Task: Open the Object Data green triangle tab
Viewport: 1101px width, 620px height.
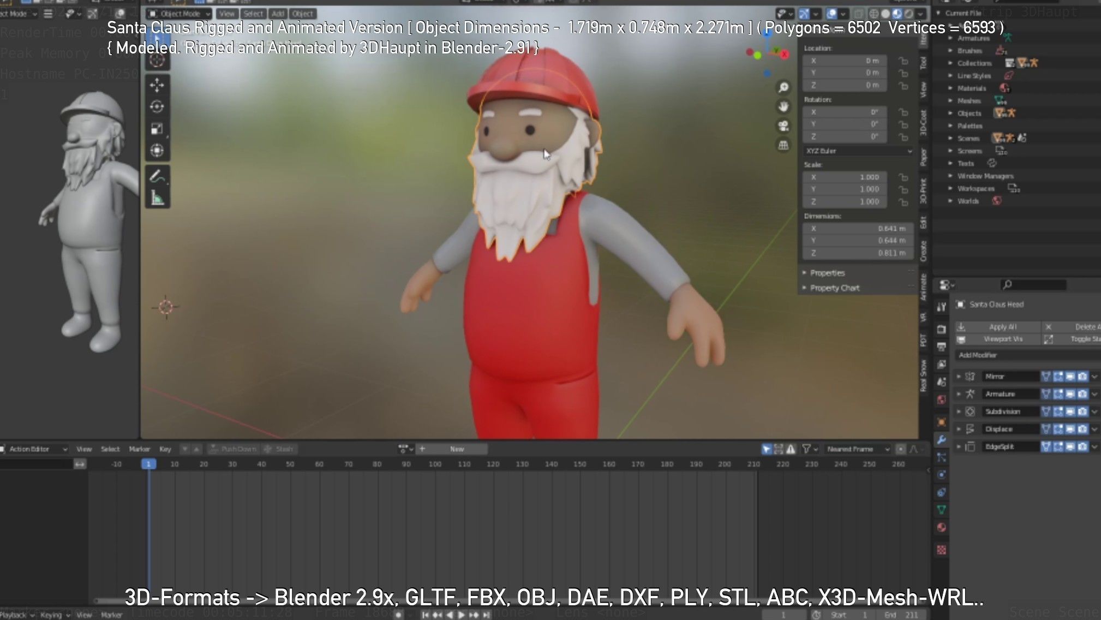Action: coord(942,510)
